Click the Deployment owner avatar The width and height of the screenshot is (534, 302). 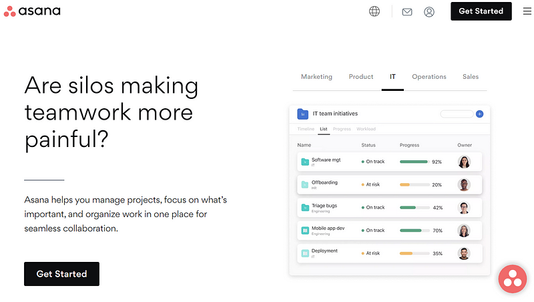(464, 253)
